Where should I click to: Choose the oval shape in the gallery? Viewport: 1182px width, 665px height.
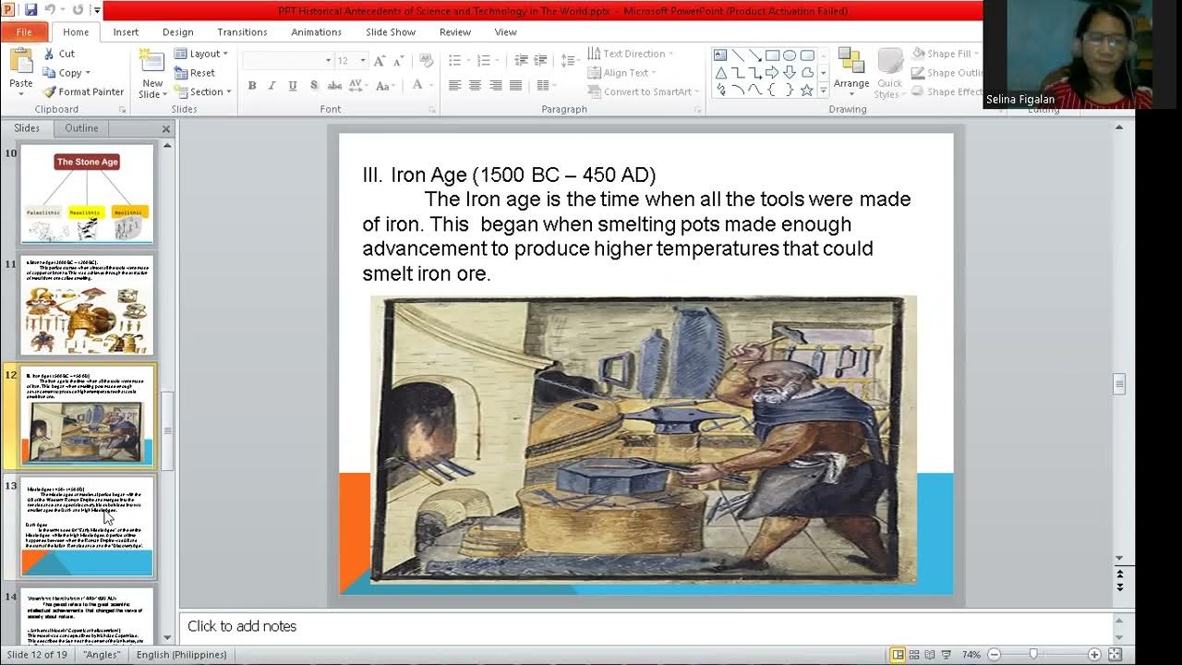[790, 54]
